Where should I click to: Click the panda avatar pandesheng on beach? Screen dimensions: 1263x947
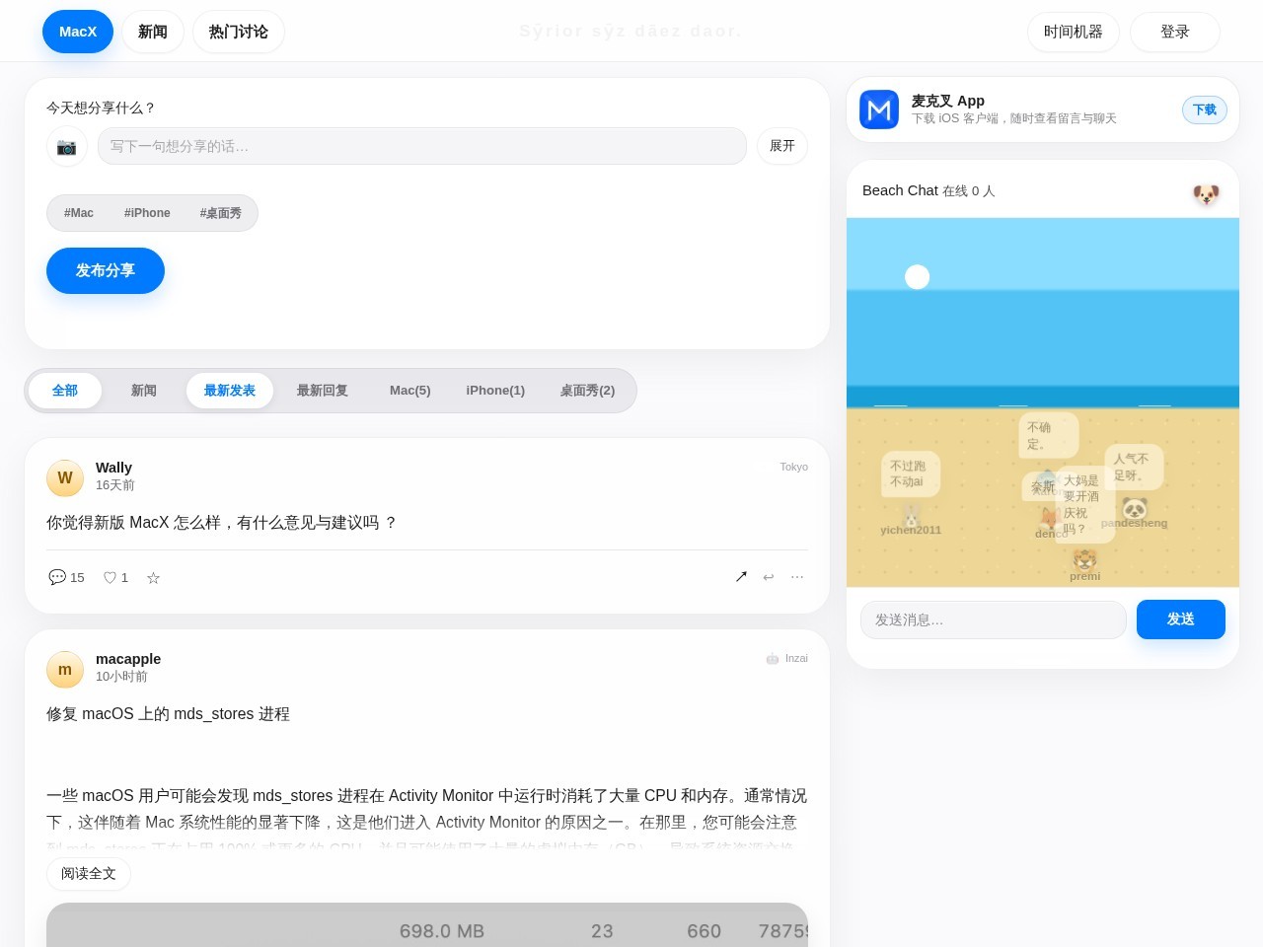coord(1135,508)
